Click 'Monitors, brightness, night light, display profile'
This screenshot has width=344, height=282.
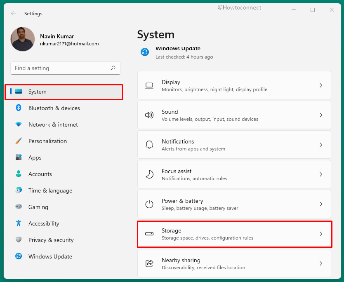tap(214, 89)
